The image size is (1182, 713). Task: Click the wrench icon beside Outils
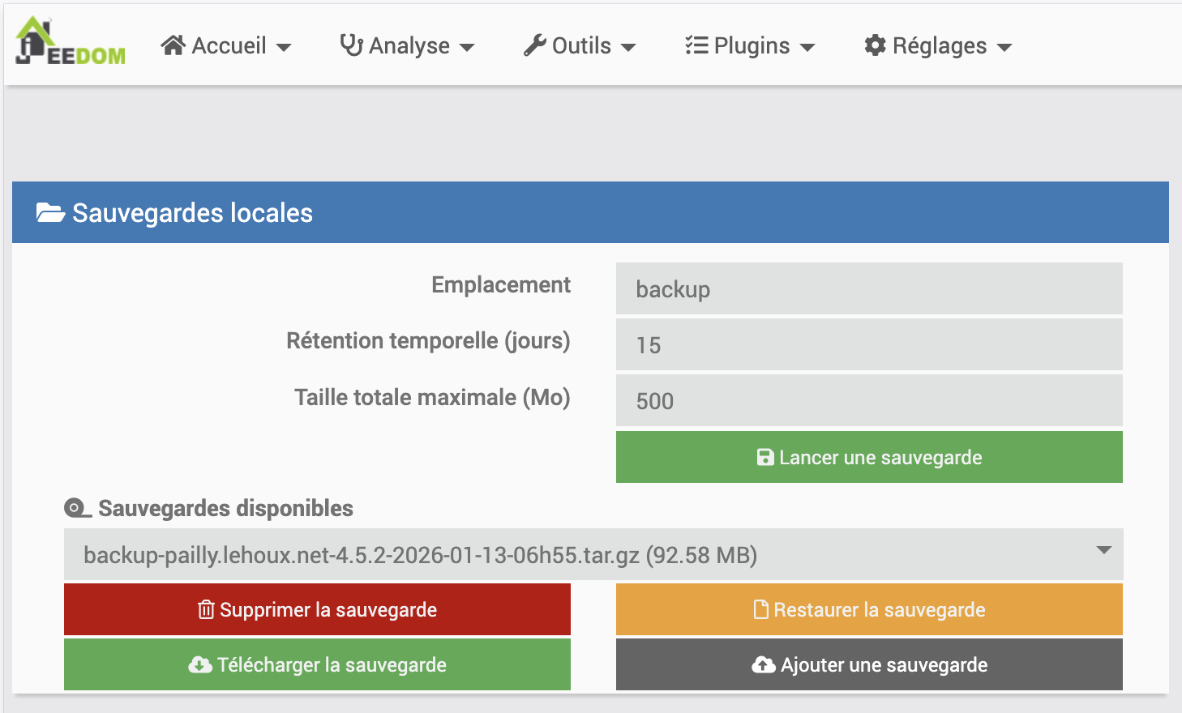pos(534,45)
